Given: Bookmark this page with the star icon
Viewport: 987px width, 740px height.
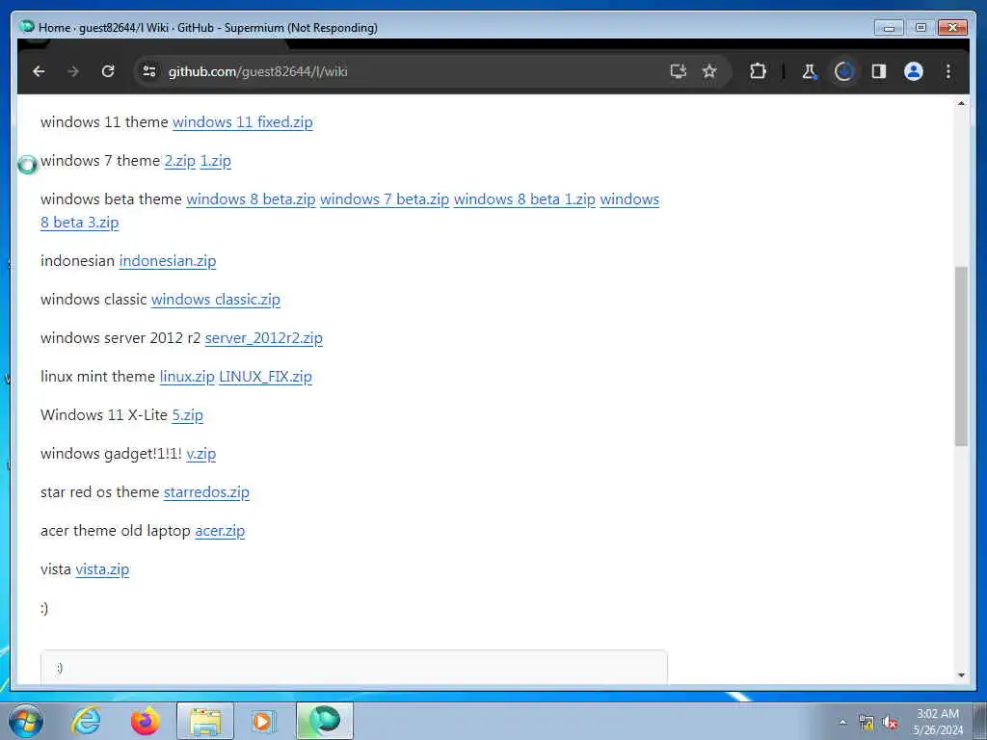Looking at the screenshot, I should (709, 71).
